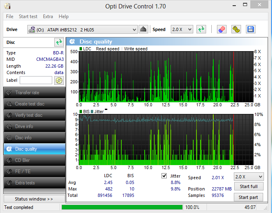The height and width of the screenshot is (213, 272).
Task: Click the drive icon in drive selector
Action: [x=32, y=29]
